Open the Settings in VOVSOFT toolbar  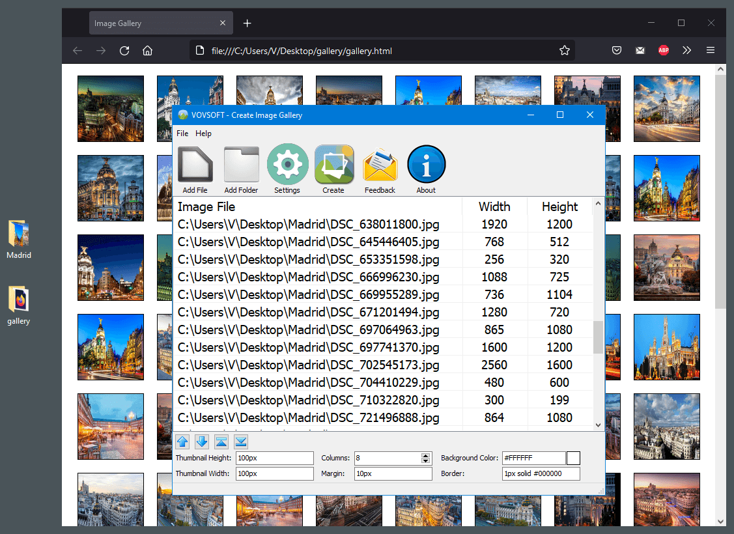[x=287, y=164]
